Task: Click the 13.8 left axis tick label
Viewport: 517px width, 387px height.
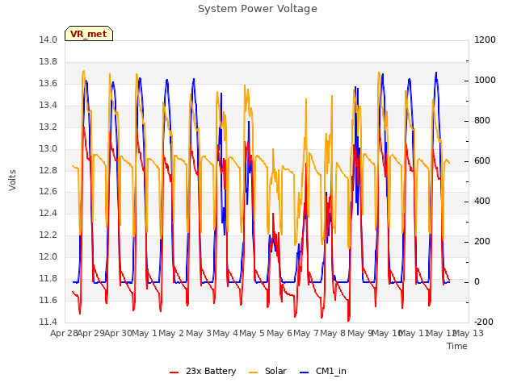Action: tap(48, 62)
